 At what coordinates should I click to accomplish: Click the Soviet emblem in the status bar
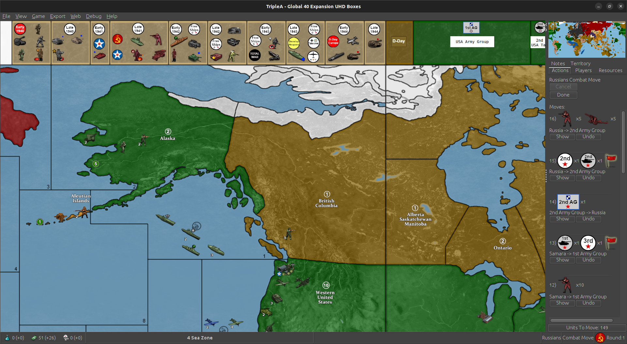point(600,338)
